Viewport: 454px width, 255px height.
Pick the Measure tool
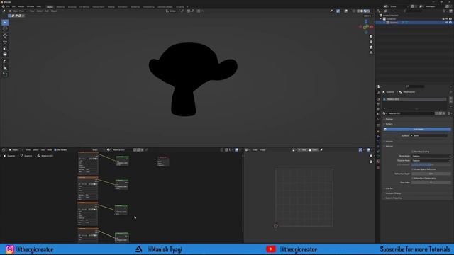[5, 68]
